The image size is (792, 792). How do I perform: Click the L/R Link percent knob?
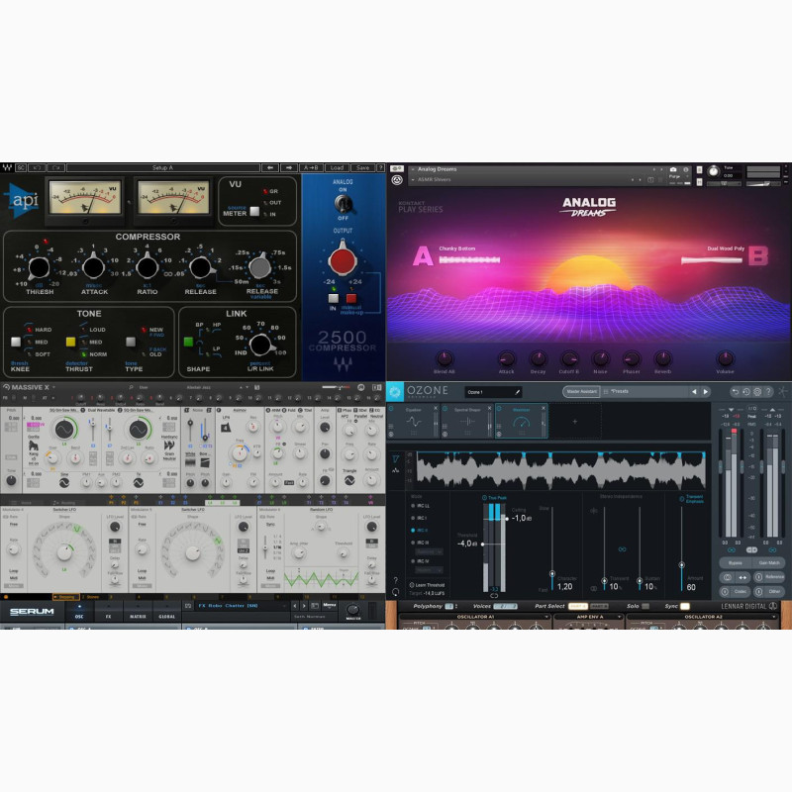pos(260,345)
